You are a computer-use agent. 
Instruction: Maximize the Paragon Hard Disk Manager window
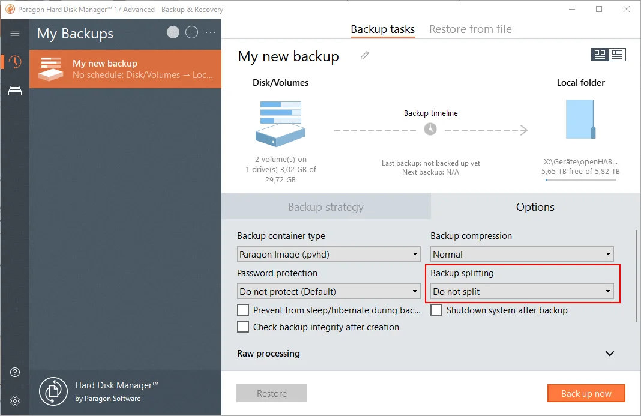pos(599,9)
